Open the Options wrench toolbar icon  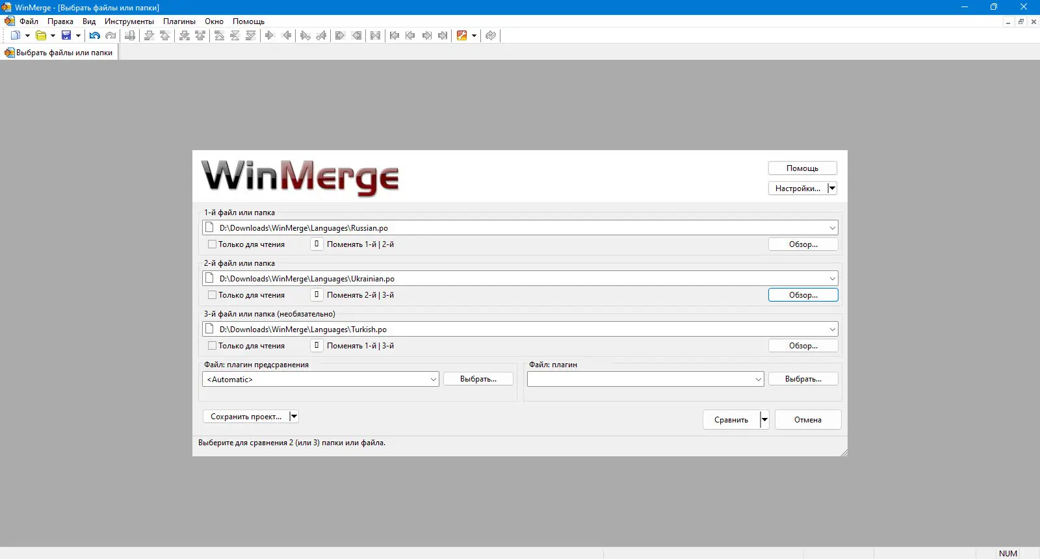point(462,36)
